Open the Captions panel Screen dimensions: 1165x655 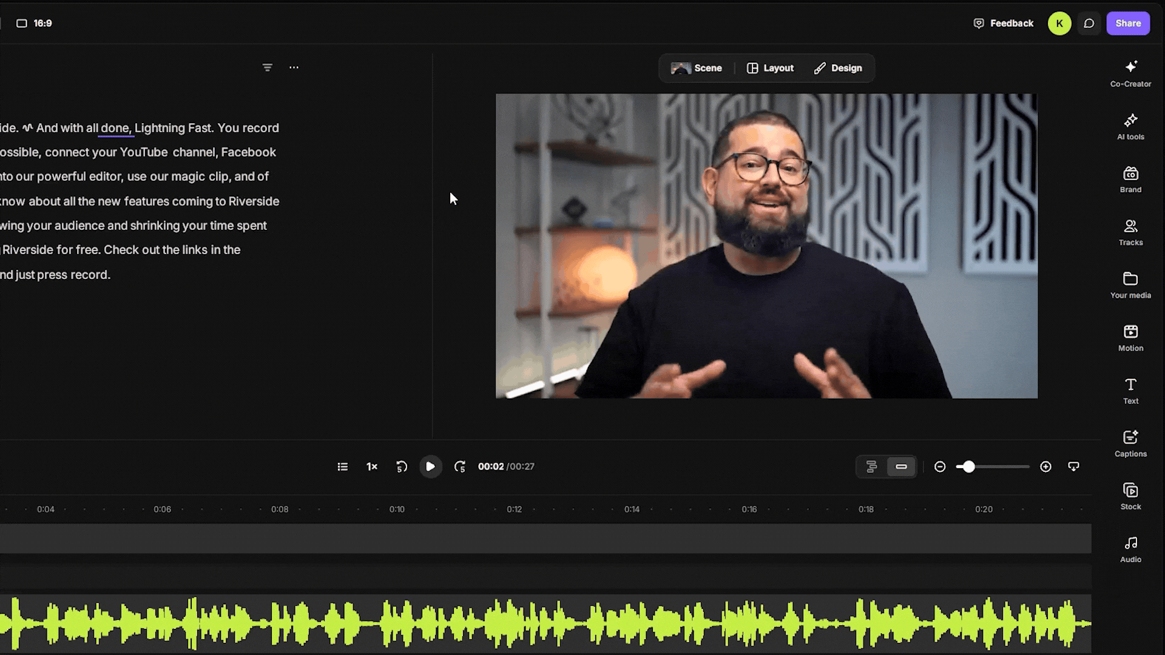1130,443
